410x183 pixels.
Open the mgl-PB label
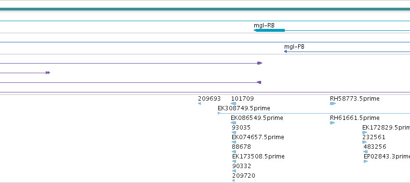(x=294, y=47)
